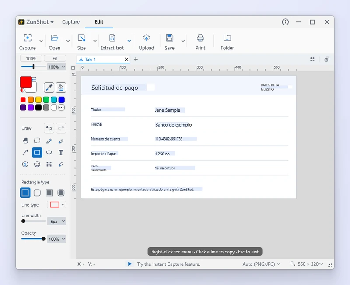Select the hand pan tool
Image resolution: width=350 pixels, height=285 pixels.
click(x=25, y=141)
